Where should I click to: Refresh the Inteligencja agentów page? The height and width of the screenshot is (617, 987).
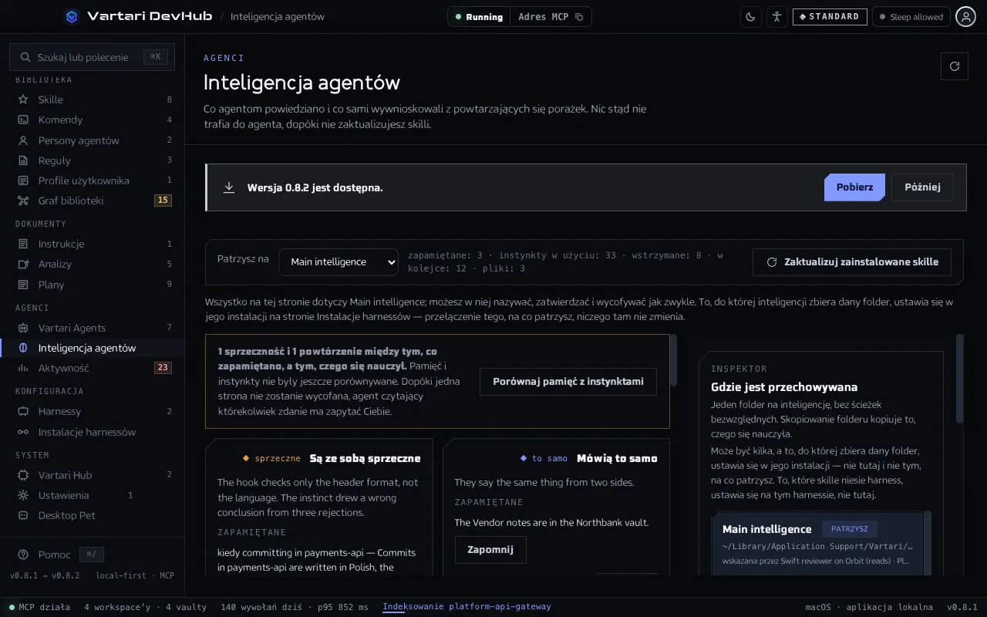click(955, 66)
